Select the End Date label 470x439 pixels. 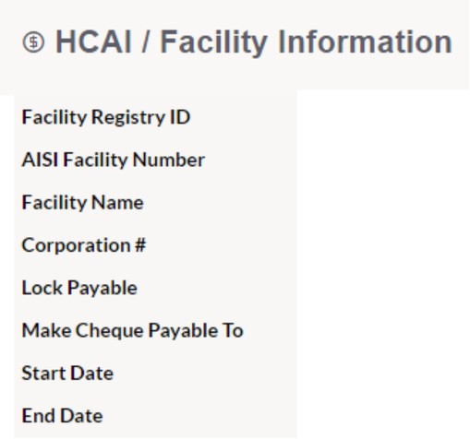tap(62, 416)
